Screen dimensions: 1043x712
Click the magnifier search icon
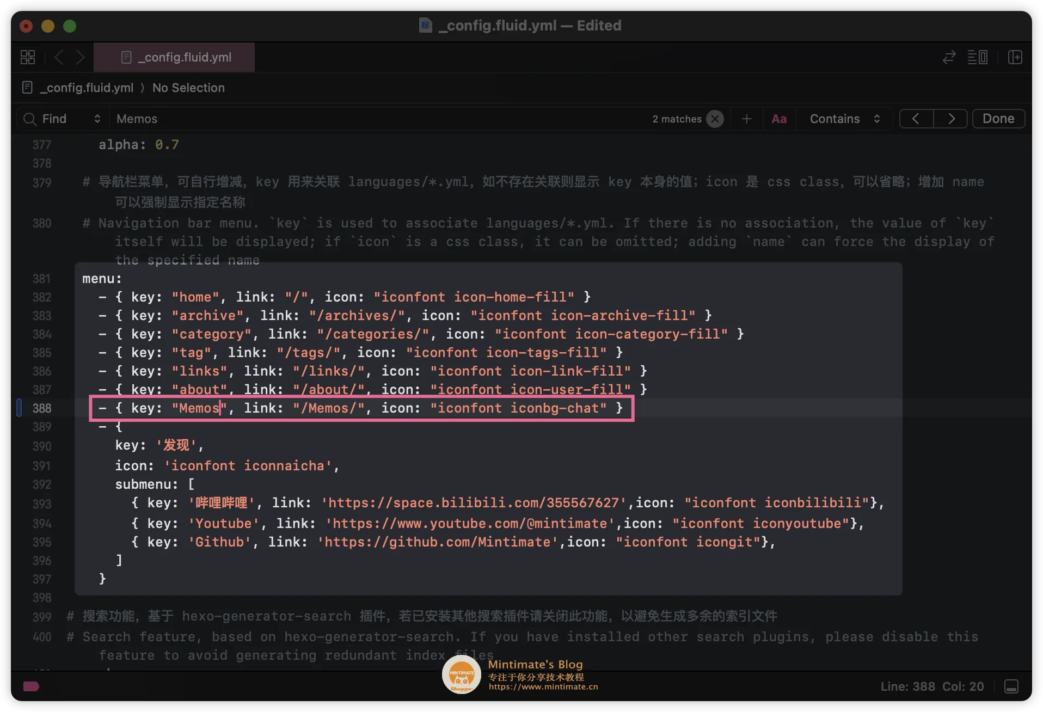pyautogui.click(x=29, y=119)
